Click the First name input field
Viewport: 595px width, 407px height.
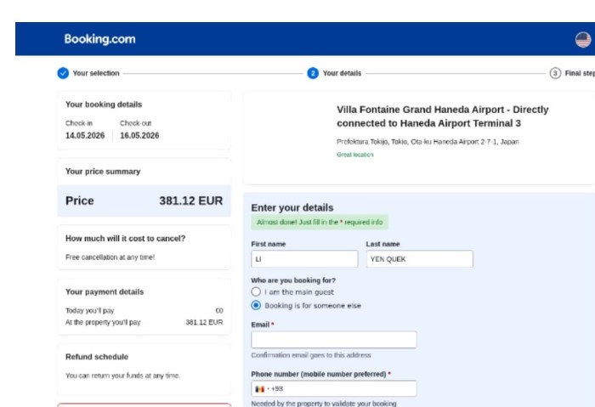tap(304, 259)
